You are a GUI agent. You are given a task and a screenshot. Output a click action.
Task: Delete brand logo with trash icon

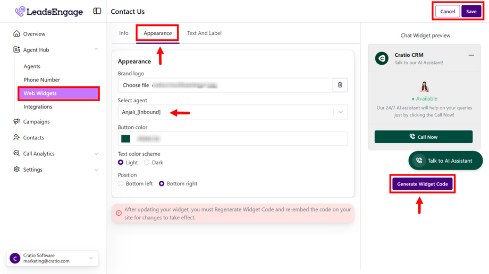click(x=340, y=85)
